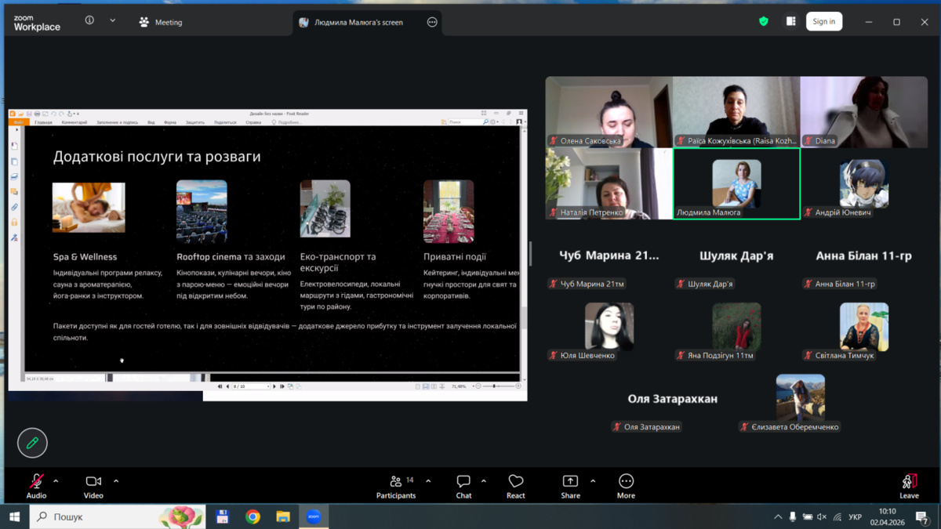Unmute microphone with Audio button
Screen dimensions: 941x529
pos(36,485)
